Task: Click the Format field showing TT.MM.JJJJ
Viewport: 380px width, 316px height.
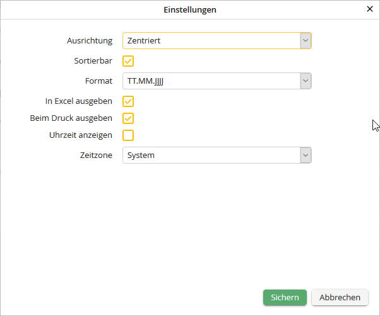Action: [211, 81]
